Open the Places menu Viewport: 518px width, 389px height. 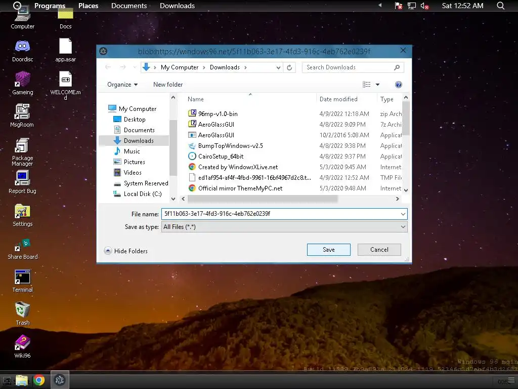click(x=88, y=6)
